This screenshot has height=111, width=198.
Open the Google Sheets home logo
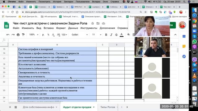(6, 25)
